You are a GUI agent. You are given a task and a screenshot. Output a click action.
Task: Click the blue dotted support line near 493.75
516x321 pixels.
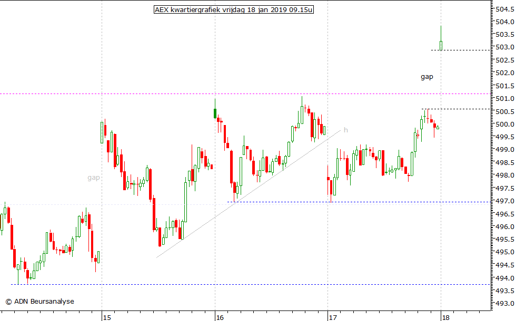(x=251, y=285)
